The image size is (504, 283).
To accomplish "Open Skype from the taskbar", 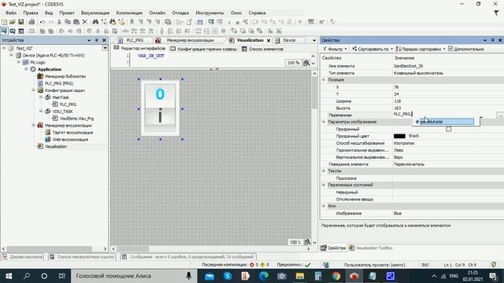I will coord(228,276).
